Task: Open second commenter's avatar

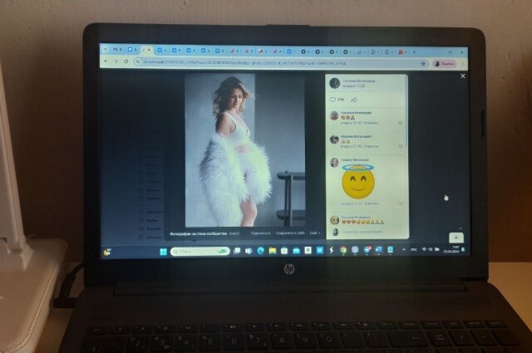Action: [334, 140]
